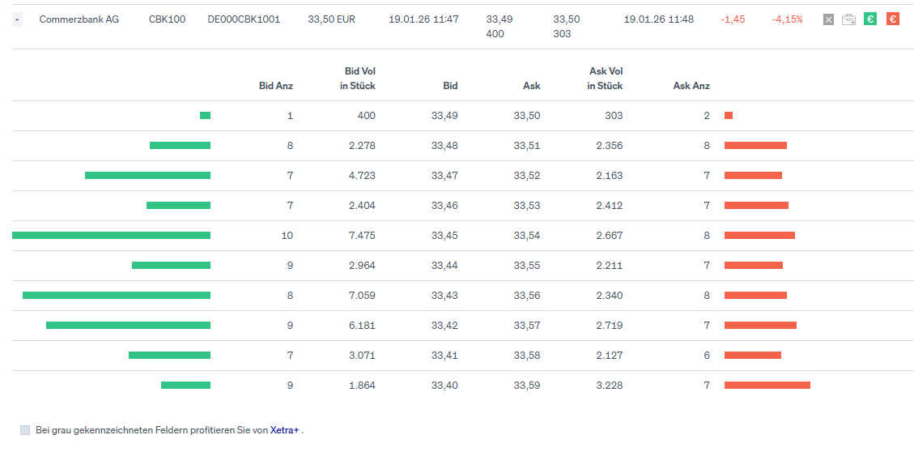Image resolution: width=914 pixels, height=452 pixels.
Task: Click the green euro buy icon
Action: 870,19
